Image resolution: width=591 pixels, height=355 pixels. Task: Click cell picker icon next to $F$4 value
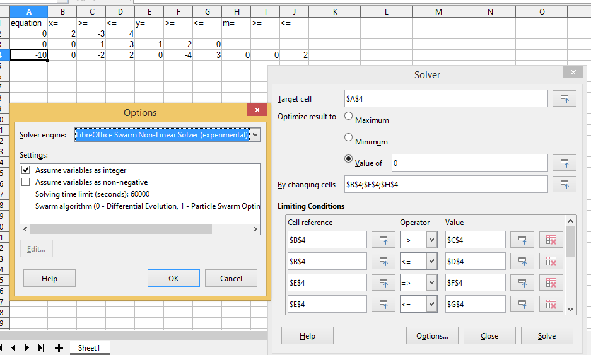coord(522,282)
